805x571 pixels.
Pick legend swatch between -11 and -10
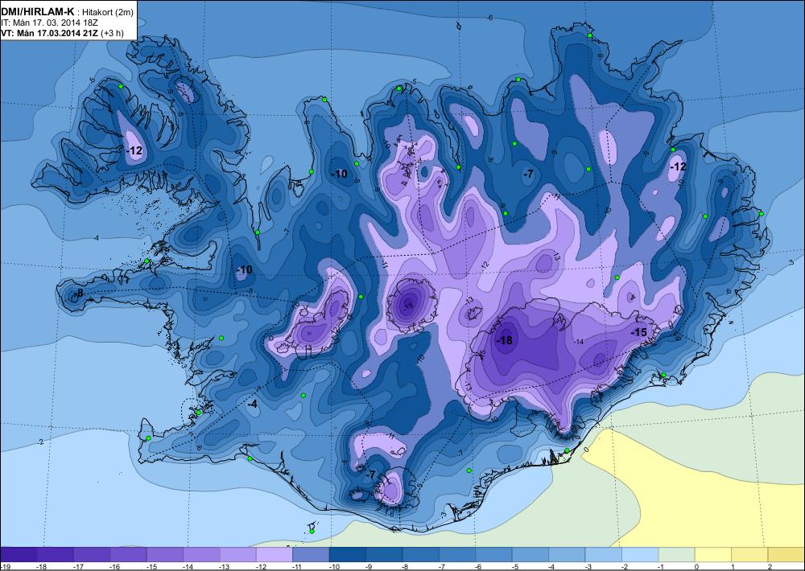[311, 554]
